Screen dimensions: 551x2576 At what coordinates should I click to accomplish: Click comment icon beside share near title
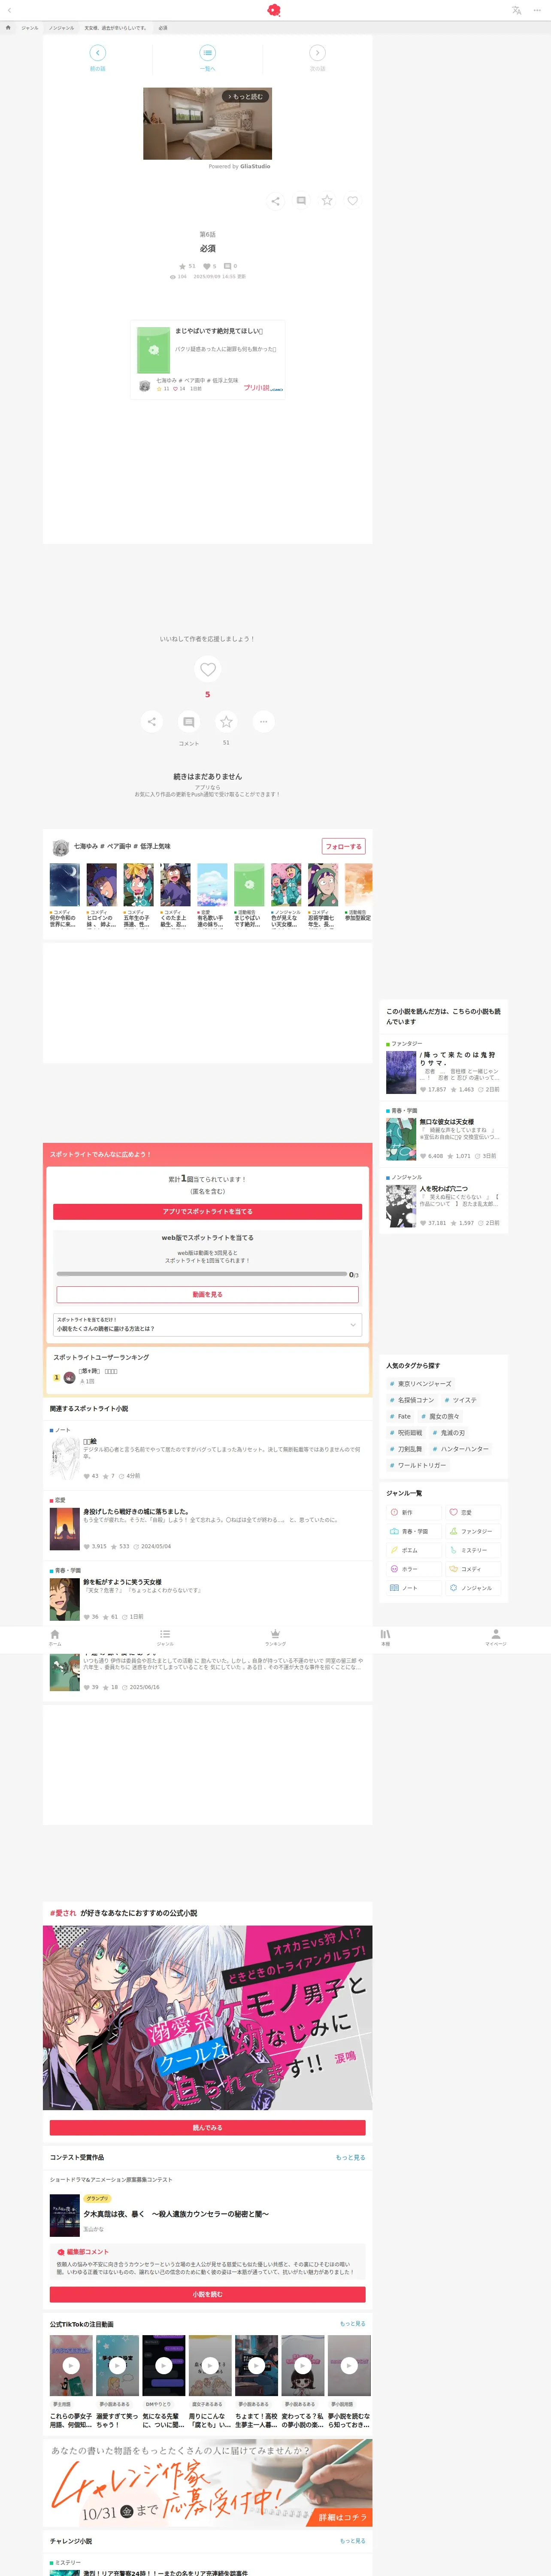300,201
